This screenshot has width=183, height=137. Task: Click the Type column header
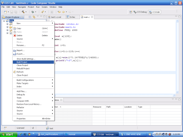click(x=144, y=107)
